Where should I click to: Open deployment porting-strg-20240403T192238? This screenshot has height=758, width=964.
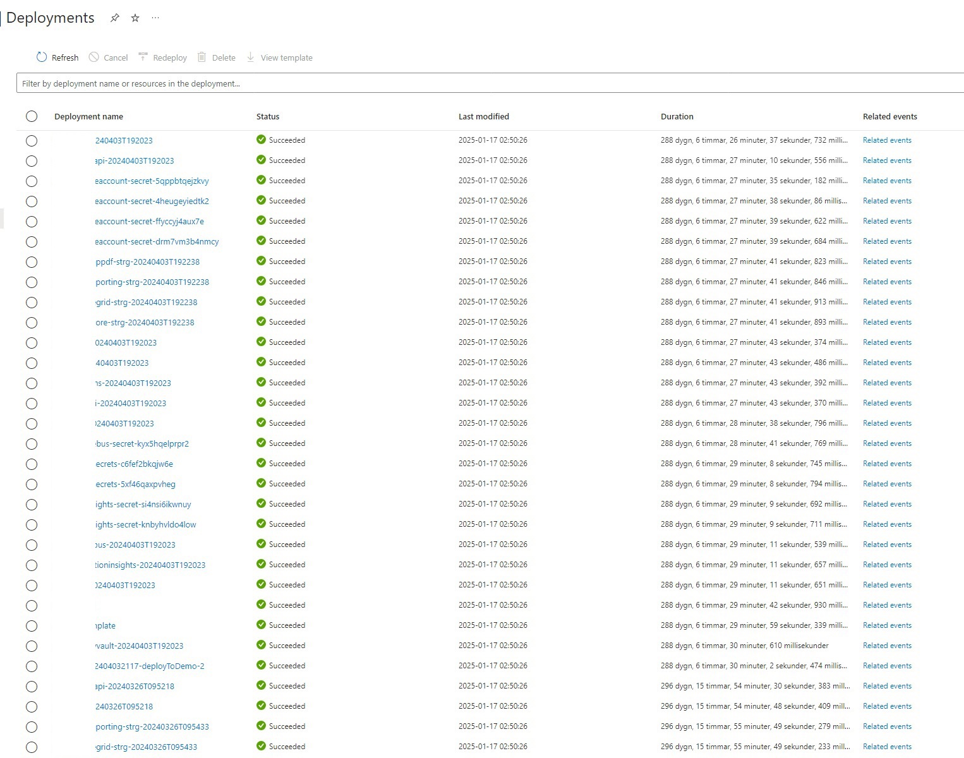152,282
